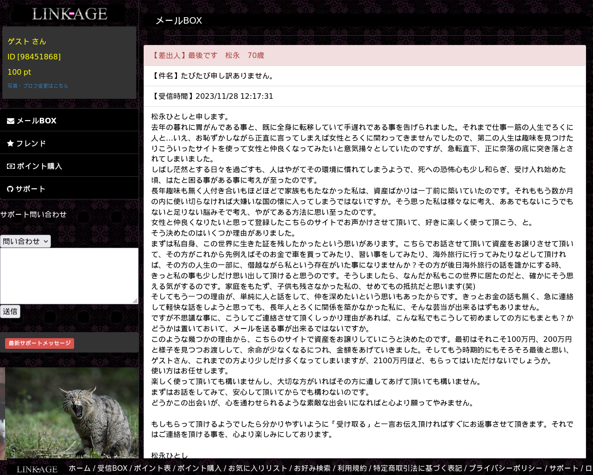The height and width of the screenshot is (475, 593).
Task: Click the 100 pt points balance
Action: (19, 72)
